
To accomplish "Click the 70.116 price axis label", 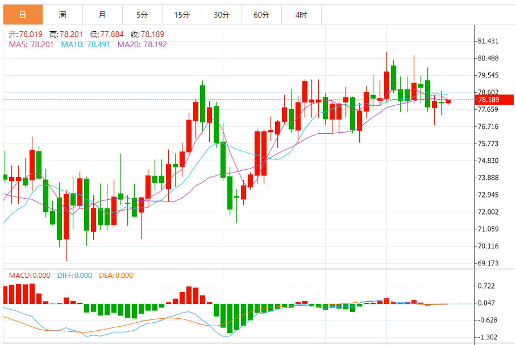I will 488,246.
